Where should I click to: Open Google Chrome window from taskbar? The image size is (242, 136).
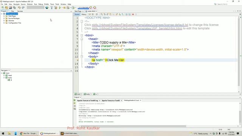click(28, 133)
